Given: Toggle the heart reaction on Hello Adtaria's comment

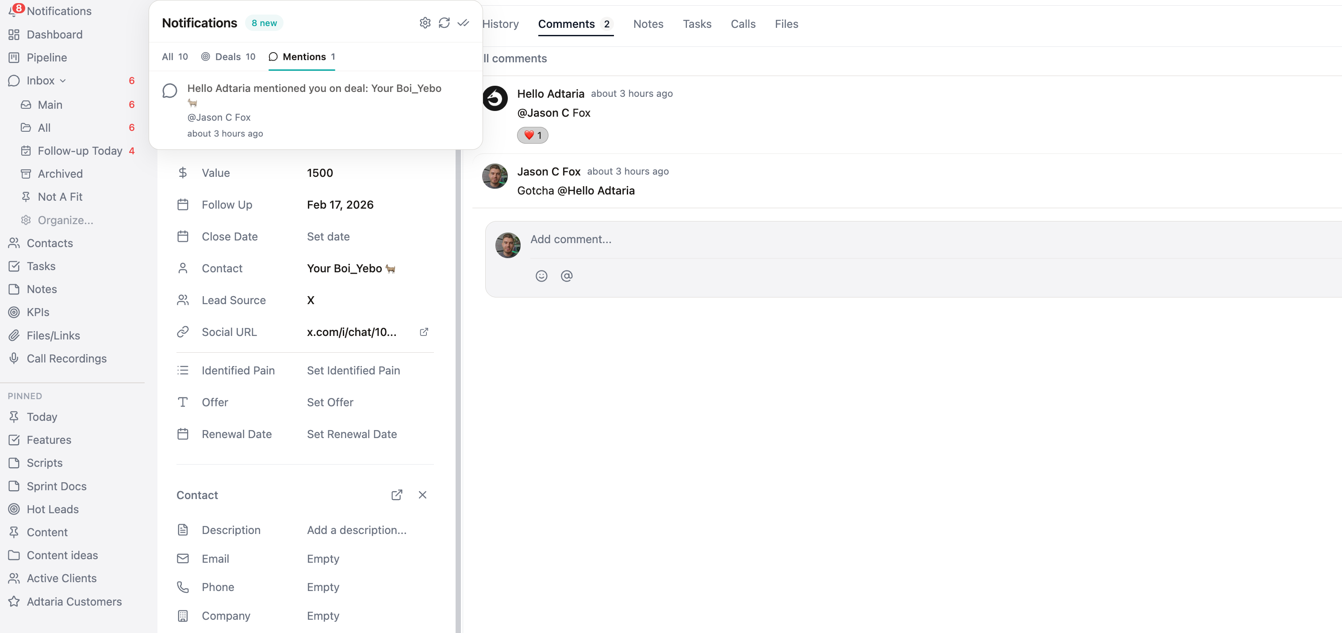Looking at the screenshot, I should point(533,135).
